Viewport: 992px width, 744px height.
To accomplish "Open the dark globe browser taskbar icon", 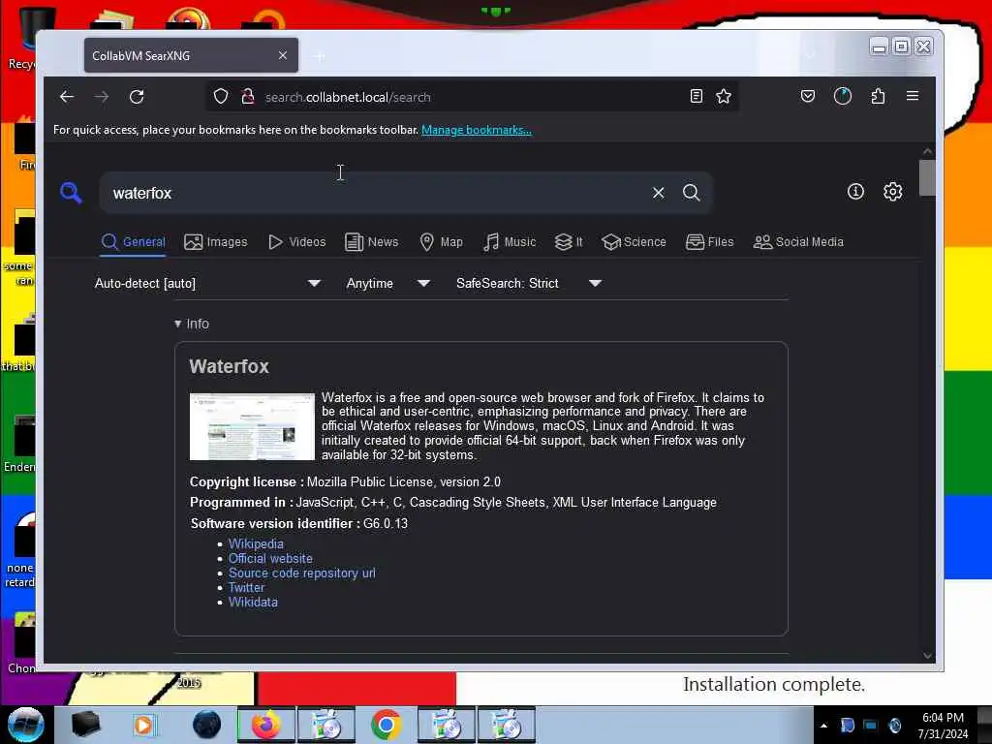I will pos(206,725).
